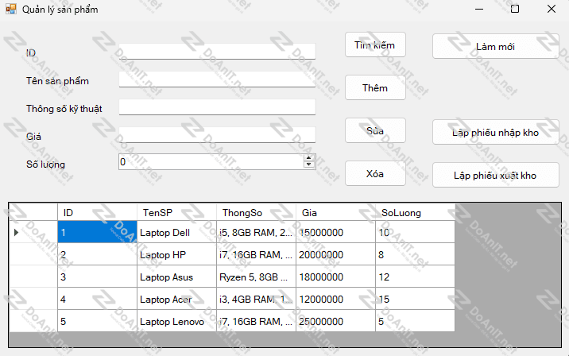The width and height of the screenshot is (569, 356).
Task: Open Lập phiếu xuất kho form
Action: [495, 175]
